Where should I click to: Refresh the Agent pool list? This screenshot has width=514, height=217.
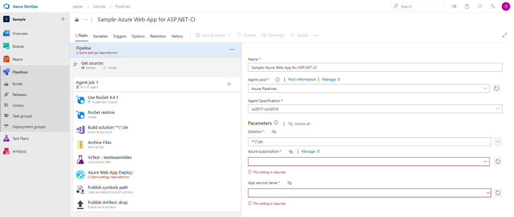click(x=497, y=88)
